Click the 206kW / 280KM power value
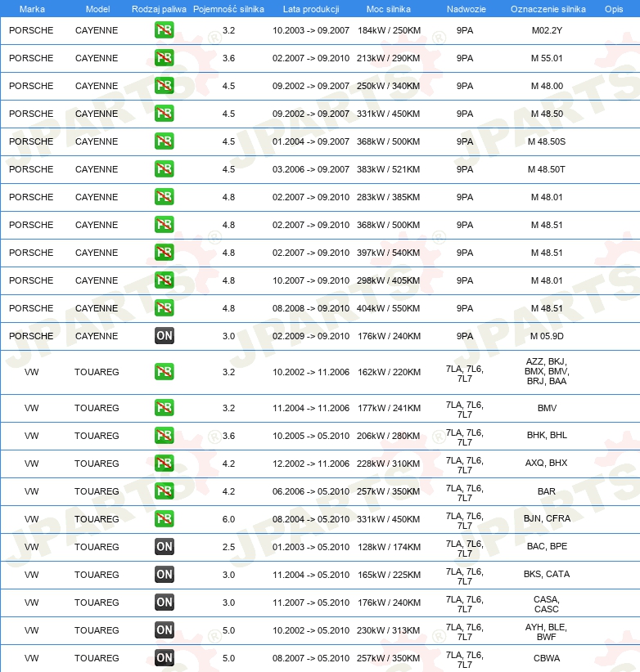Image resolution: width=640 pixels, height=672 pixels. pyautogui.click(x=389, y=436)
